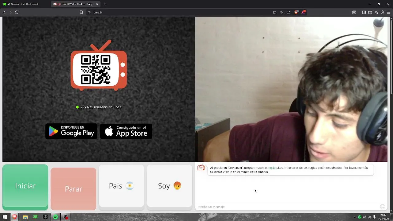Open Spotify from taskbar
Image resolution: width=393 pixels, height=221 pixels.
point(56,217)
